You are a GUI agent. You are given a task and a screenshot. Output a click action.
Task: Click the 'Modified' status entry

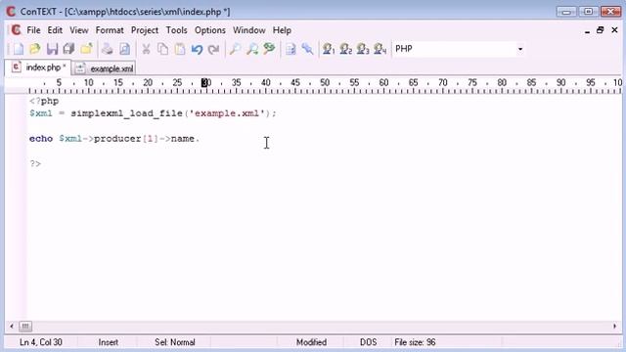coord(311,342)
